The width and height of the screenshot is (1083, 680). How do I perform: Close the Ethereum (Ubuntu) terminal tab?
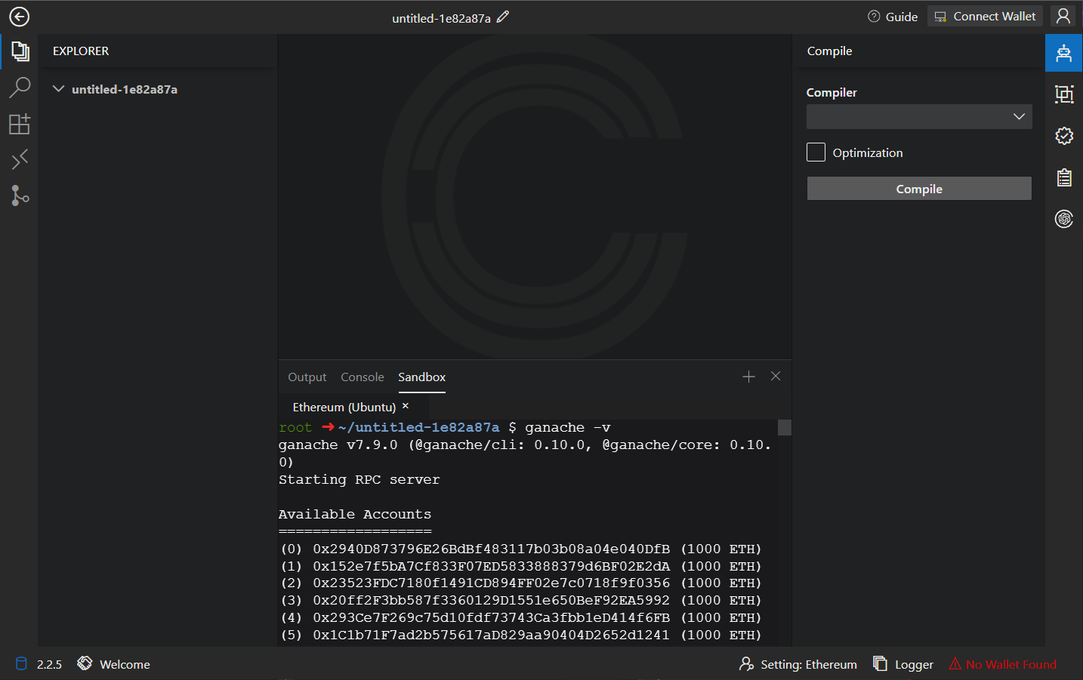(x=406, y=406)
